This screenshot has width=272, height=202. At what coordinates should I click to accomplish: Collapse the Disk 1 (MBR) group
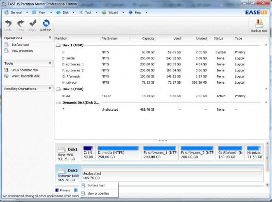[x=266, y=45]
